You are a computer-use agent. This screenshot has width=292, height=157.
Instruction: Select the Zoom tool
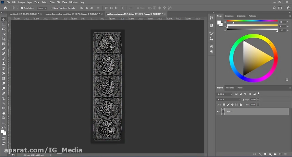pyautogui.click(x=4, y=118)
